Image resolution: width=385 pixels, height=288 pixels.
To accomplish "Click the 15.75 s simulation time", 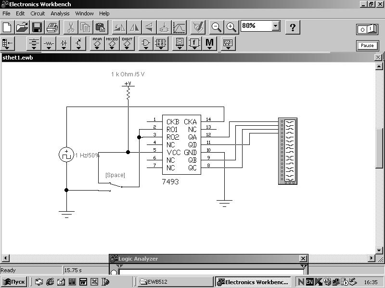I will coord(73,270).
